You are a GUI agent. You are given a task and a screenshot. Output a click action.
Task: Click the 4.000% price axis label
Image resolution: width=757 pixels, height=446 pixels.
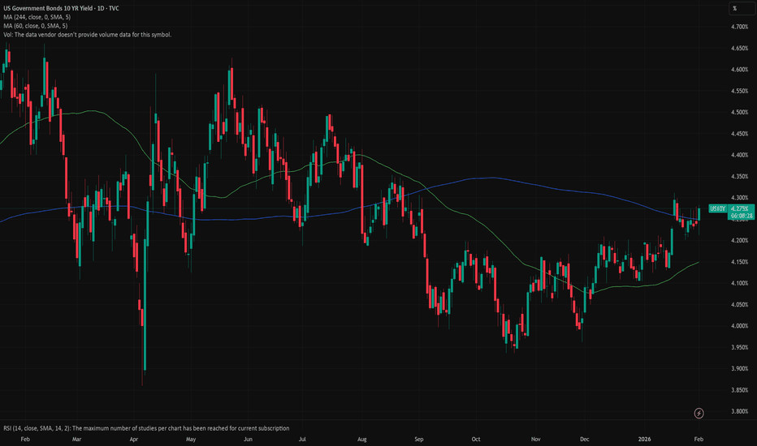(x=739, y=326)
